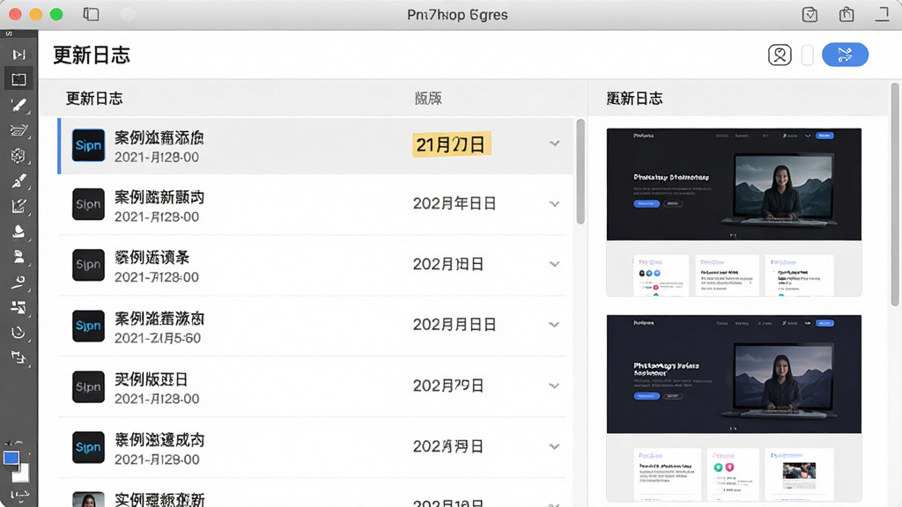Click the blue button inside bottom preview hero

point(646,396)
